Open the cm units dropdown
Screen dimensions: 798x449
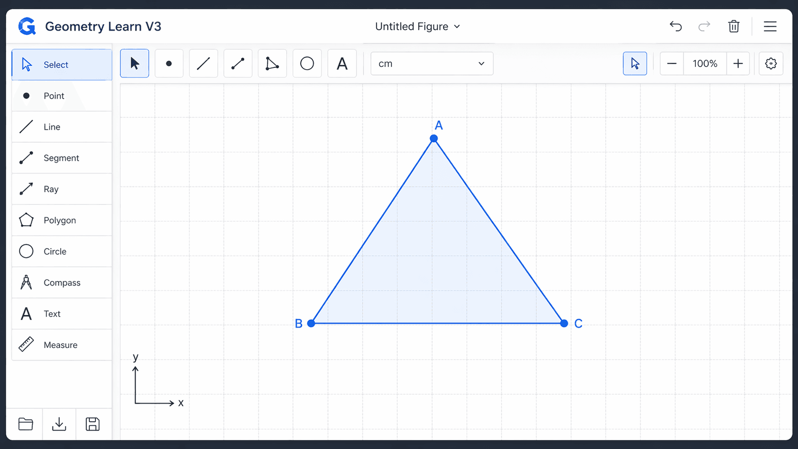[432, 63]
